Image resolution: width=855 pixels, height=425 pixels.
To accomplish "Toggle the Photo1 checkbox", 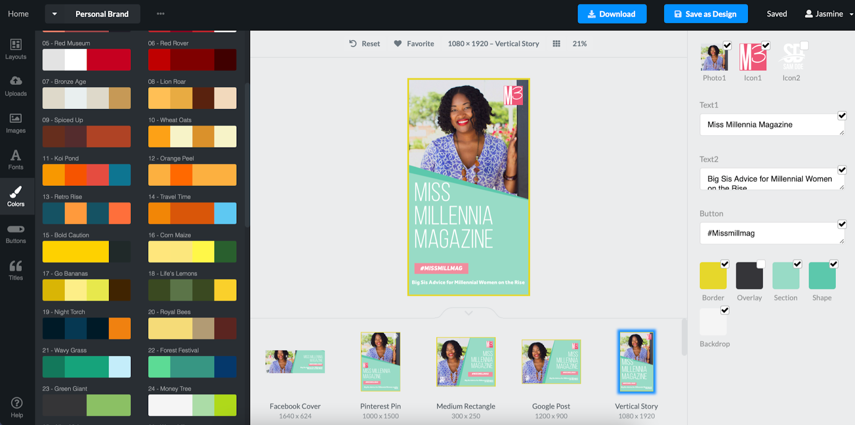I will tap(727, 45).
